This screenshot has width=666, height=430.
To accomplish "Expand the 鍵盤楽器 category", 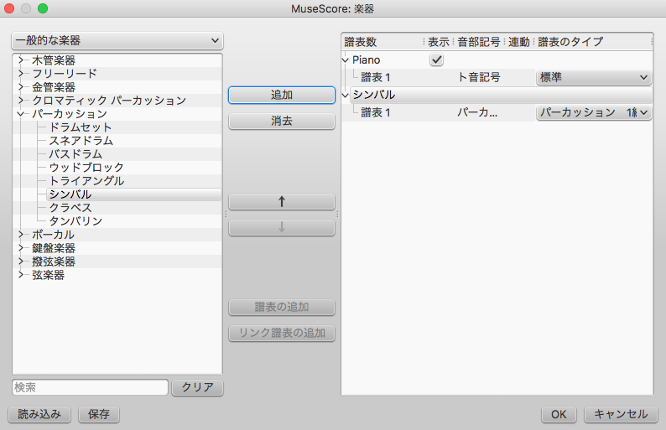I will click(20, 248).
